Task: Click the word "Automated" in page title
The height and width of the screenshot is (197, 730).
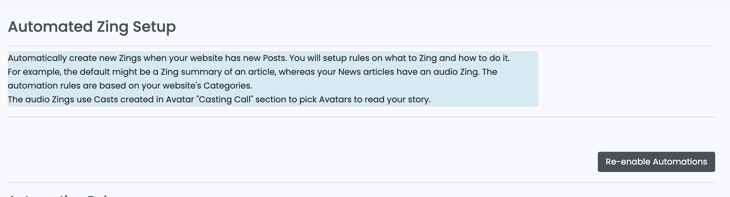Action: tap(50, 26)
